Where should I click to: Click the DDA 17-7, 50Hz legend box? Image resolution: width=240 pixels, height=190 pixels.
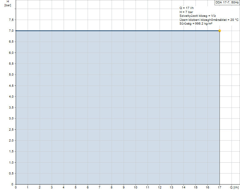pos(227,2)
